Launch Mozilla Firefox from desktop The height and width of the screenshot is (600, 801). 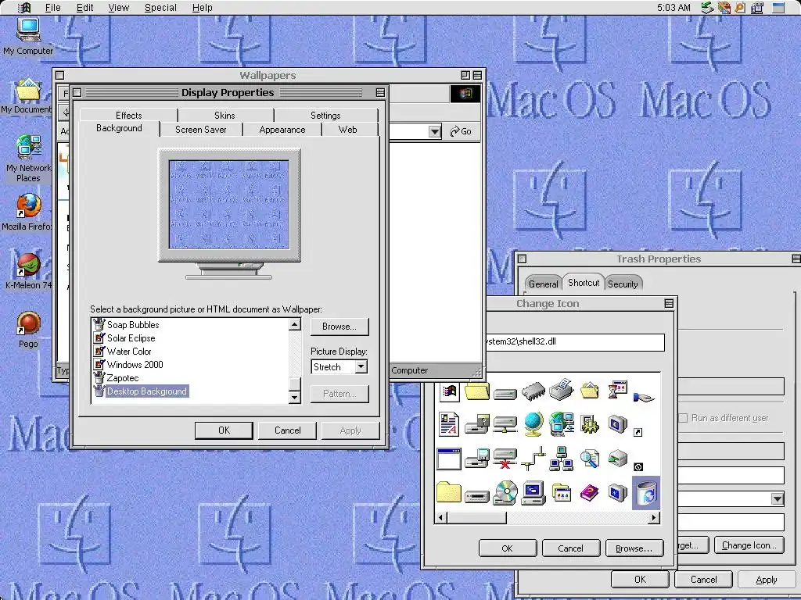pos(28,212)
